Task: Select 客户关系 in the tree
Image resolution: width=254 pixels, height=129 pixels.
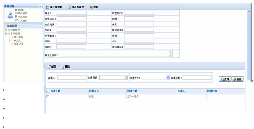Action: coord(18,37)
